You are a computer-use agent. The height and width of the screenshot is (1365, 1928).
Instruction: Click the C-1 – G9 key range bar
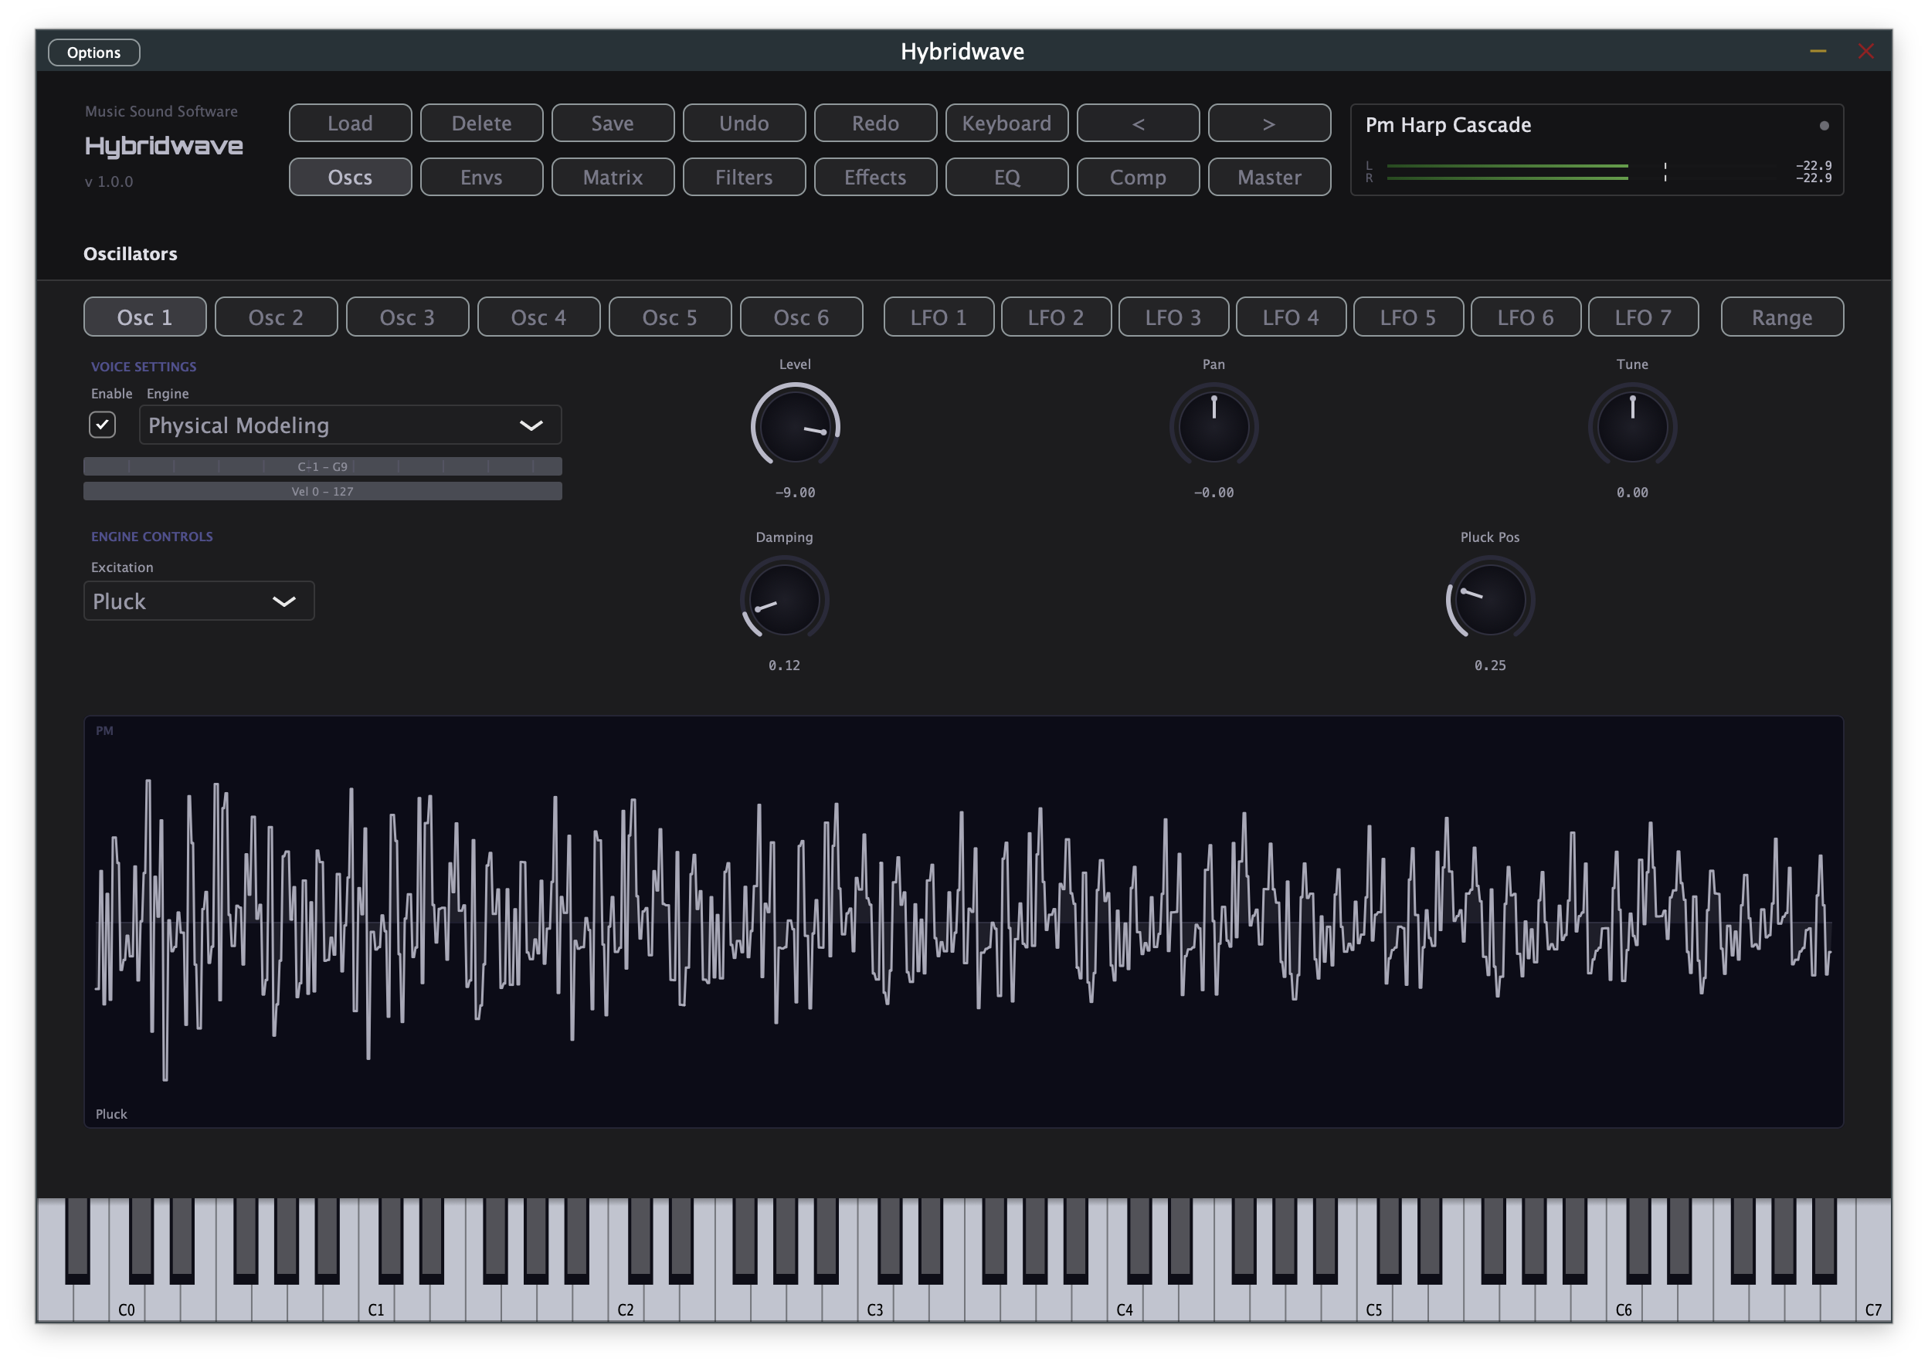(322, 466)
